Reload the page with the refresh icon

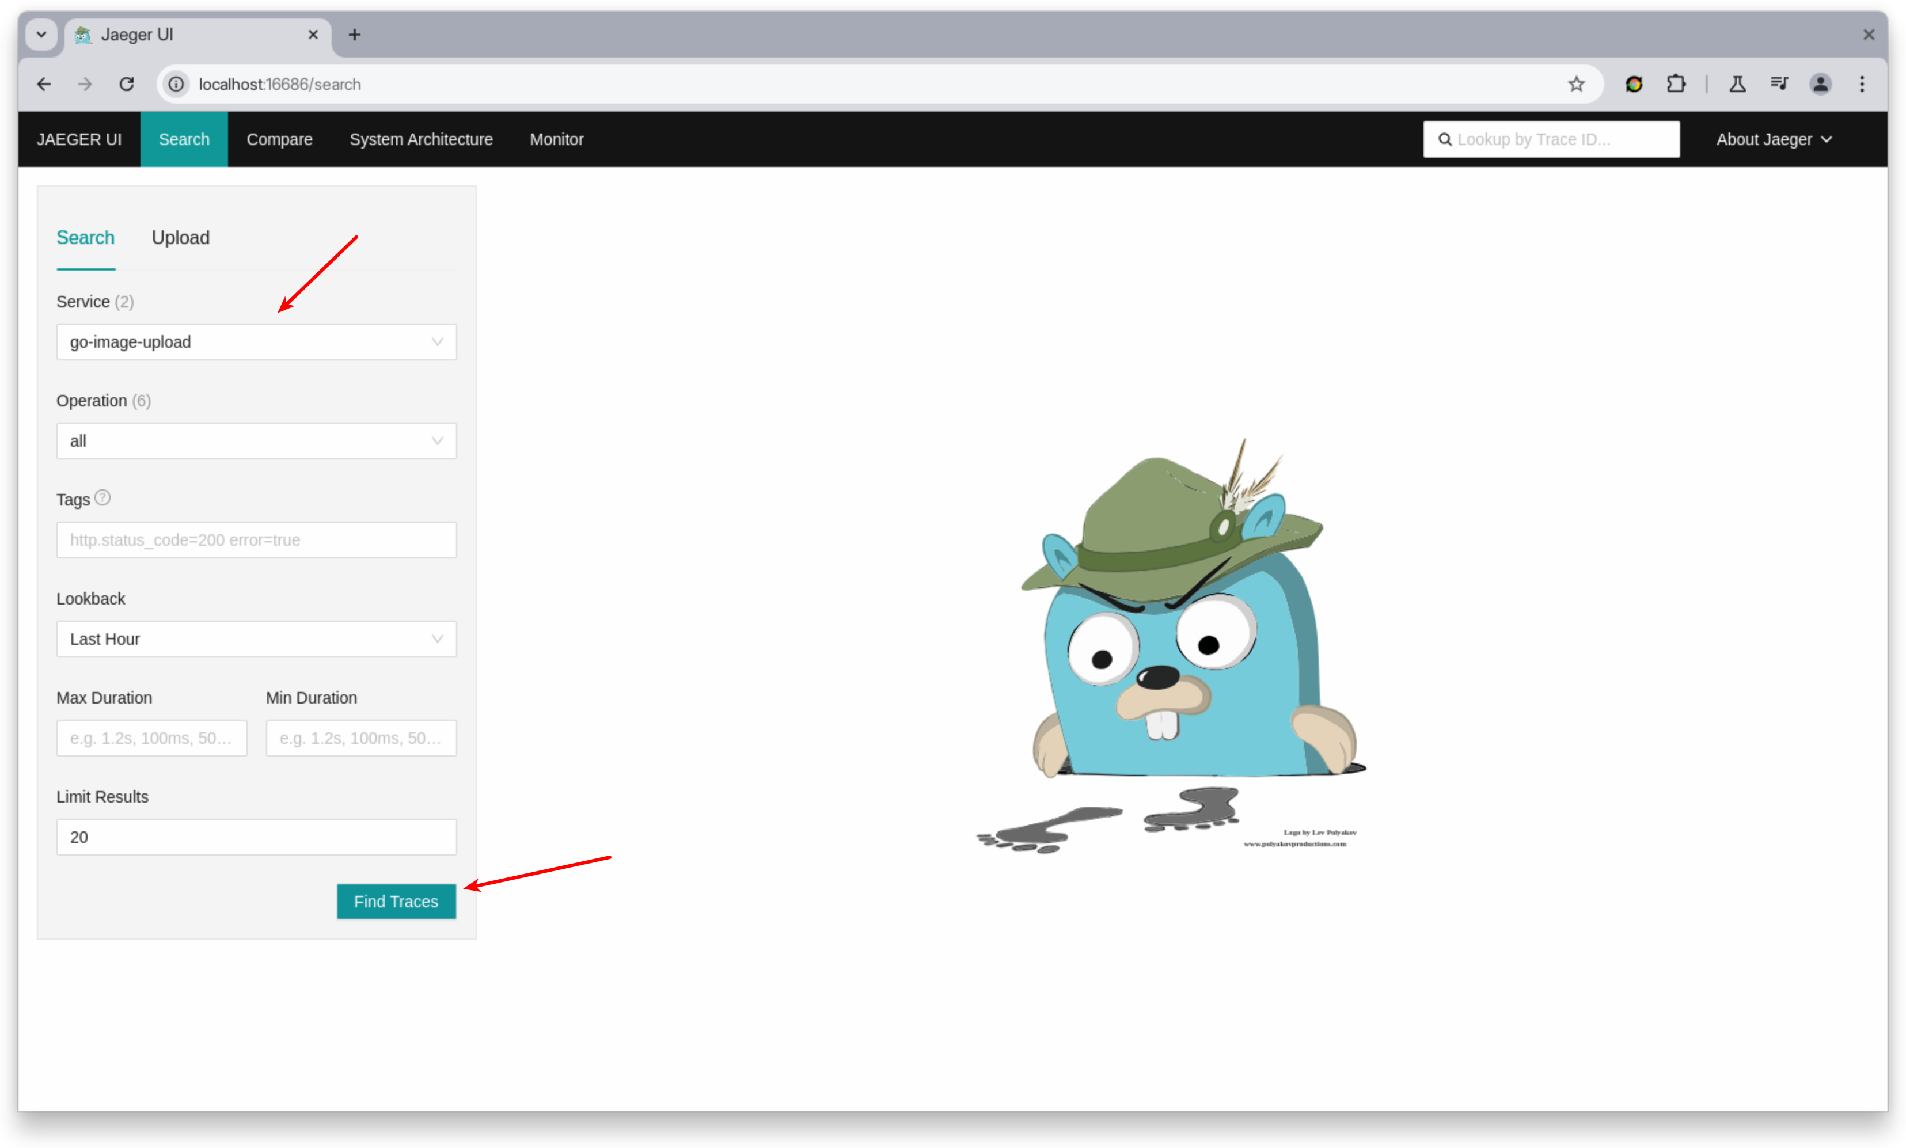(x=126, y=84)
